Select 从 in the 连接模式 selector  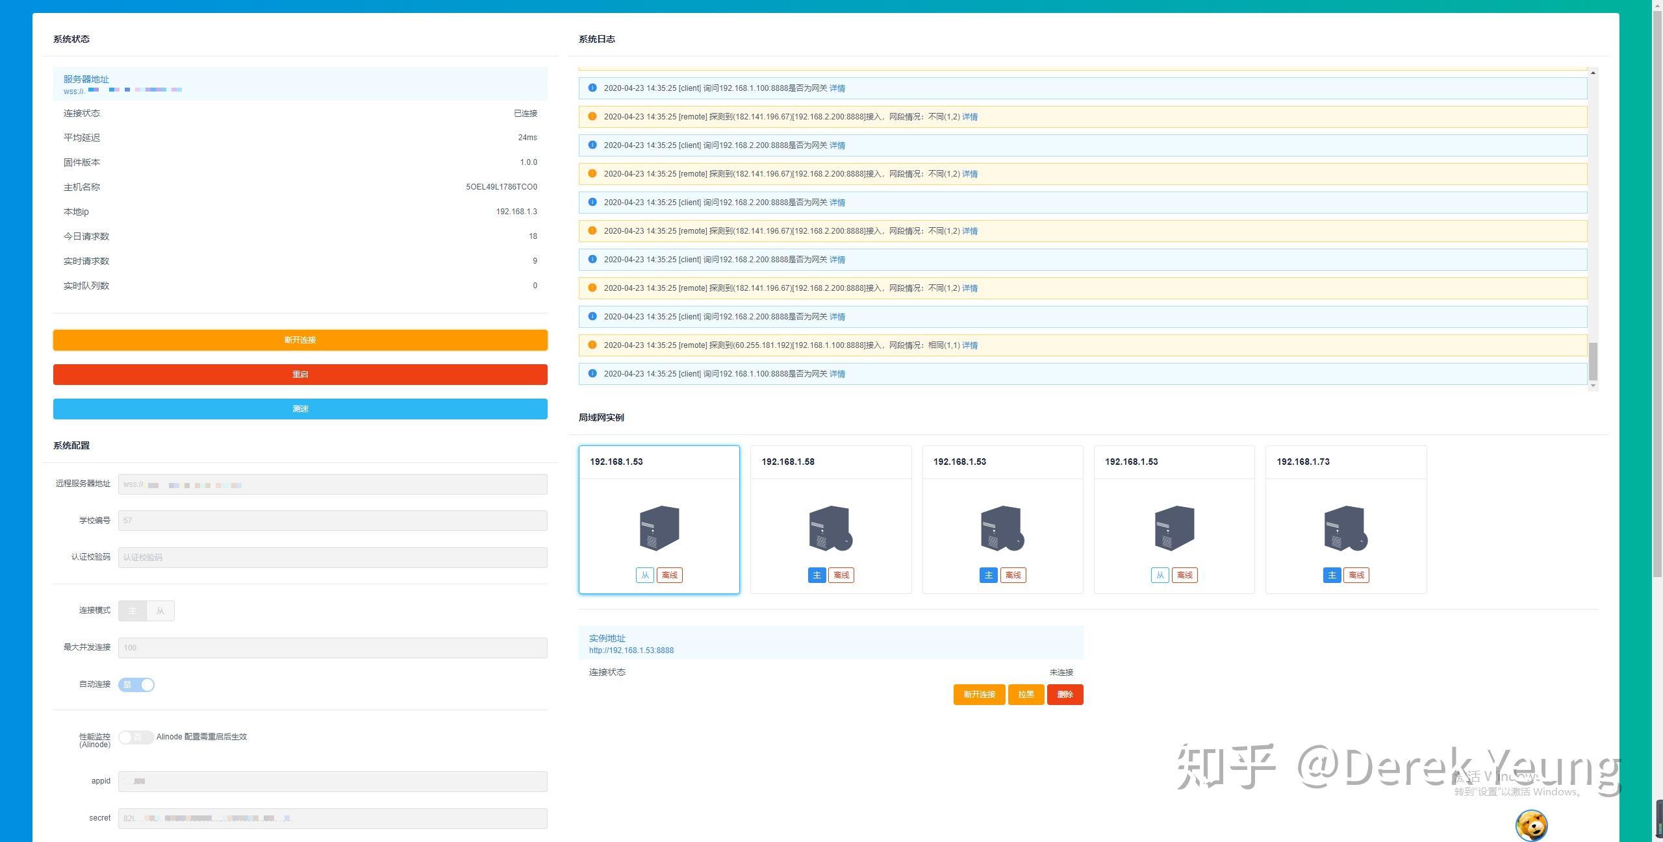tap(160, 611)
